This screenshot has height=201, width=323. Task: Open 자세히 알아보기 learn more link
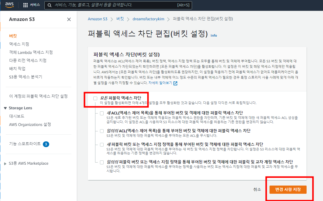(160, 83)
